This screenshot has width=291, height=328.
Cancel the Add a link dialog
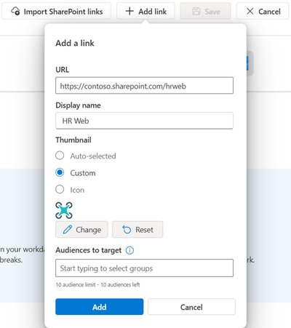191,307
